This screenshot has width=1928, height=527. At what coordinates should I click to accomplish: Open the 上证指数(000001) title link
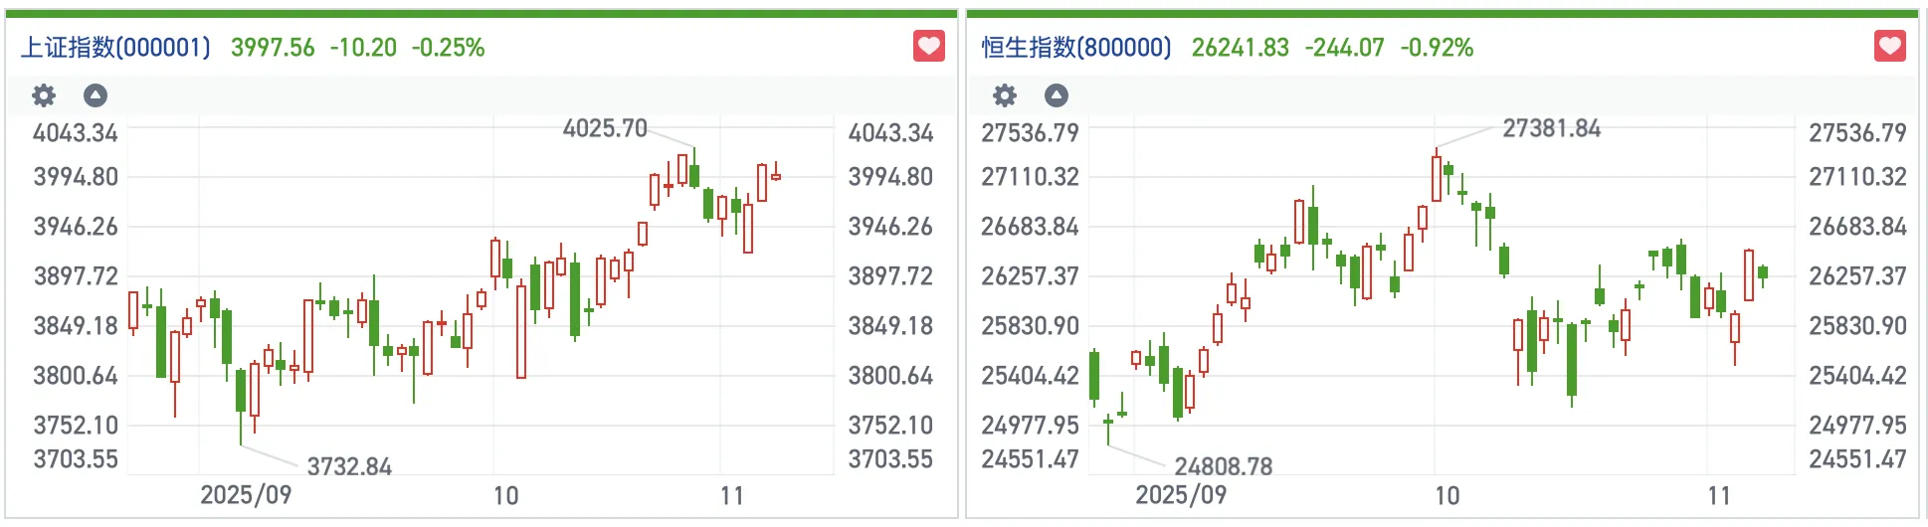(x=116, y=48)
